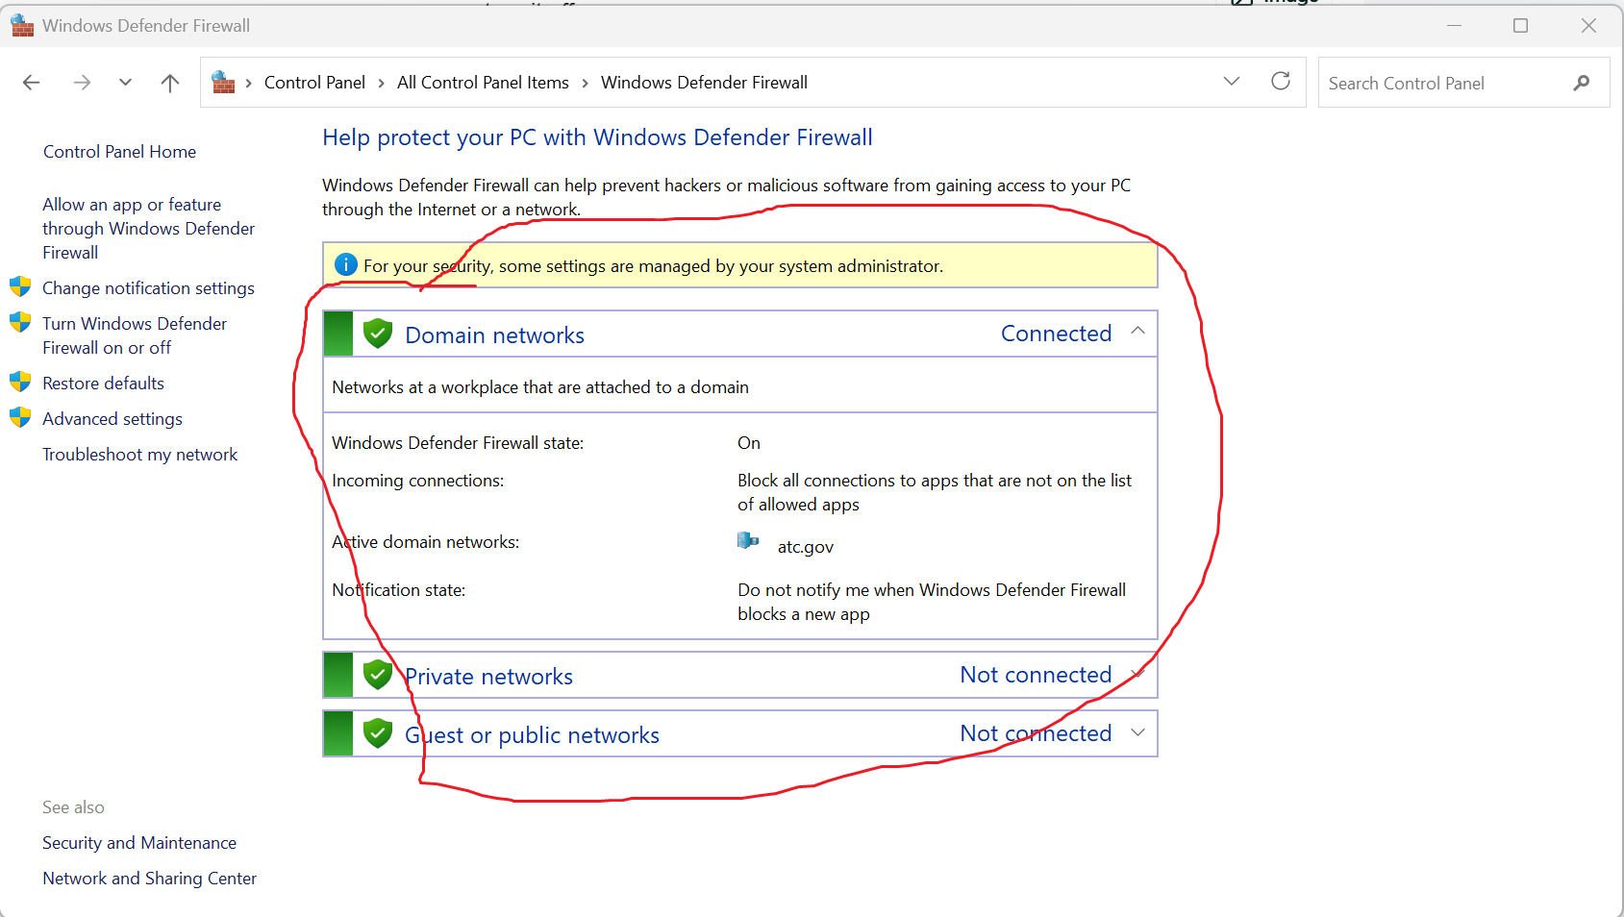Refresh the Control Panel page
This screenshot has width=1624, height=917.
(x=1281, y=82)
